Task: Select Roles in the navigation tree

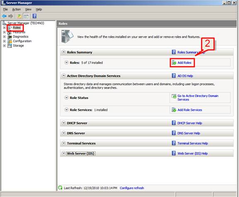Action: click(17, 28)
